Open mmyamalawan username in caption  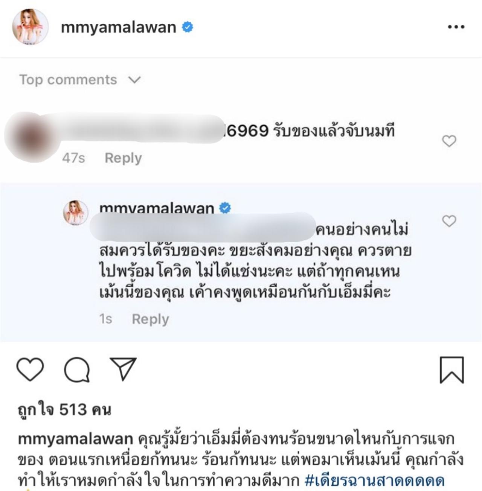[x=75, y=439]
